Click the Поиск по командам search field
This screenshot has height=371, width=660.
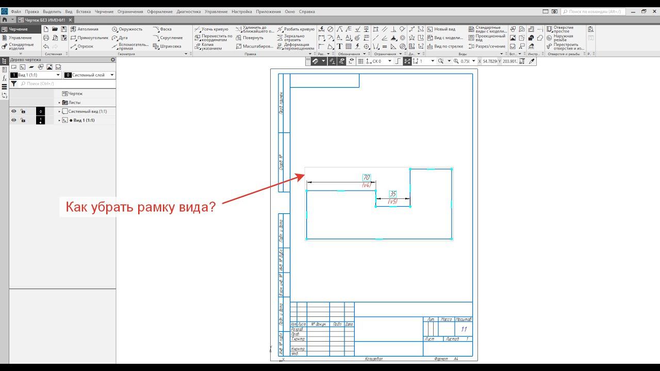coord(593,11)
